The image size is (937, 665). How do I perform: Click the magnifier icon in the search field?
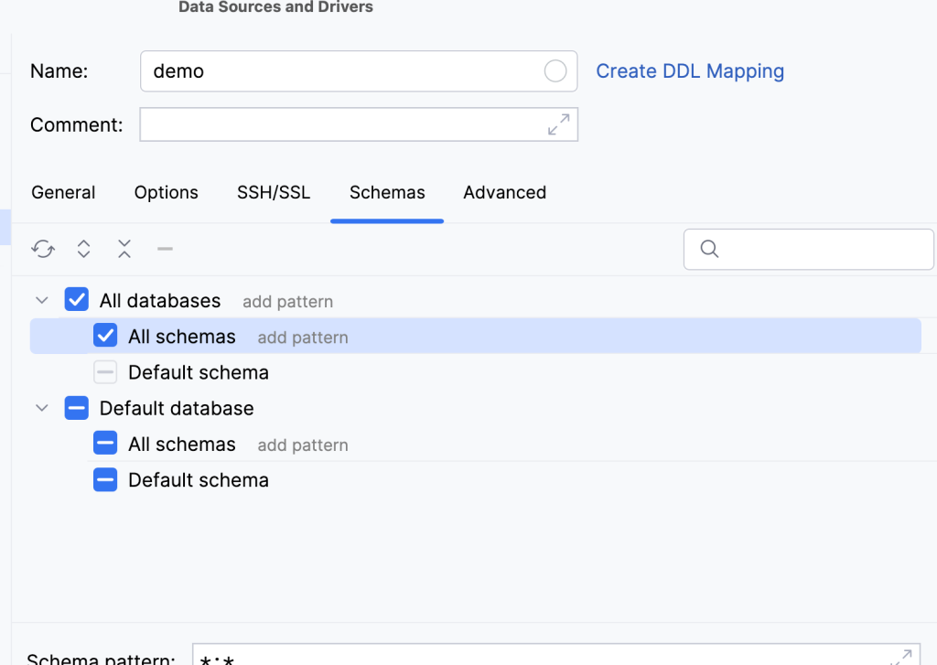[709, 249]
